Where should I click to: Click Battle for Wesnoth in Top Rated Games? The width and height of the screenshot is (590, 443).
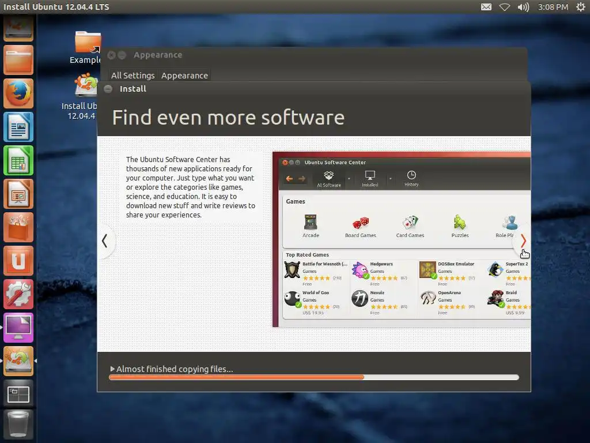point(315,273)
